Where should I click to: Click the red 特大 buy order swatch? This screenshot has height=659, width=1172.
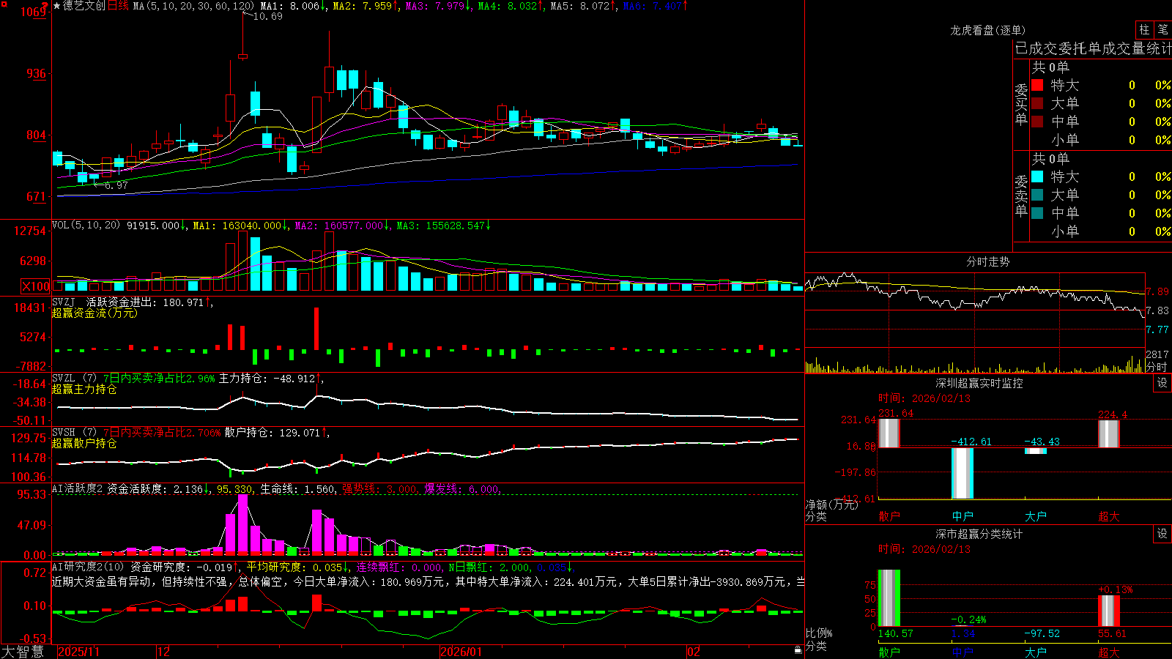1037,85
